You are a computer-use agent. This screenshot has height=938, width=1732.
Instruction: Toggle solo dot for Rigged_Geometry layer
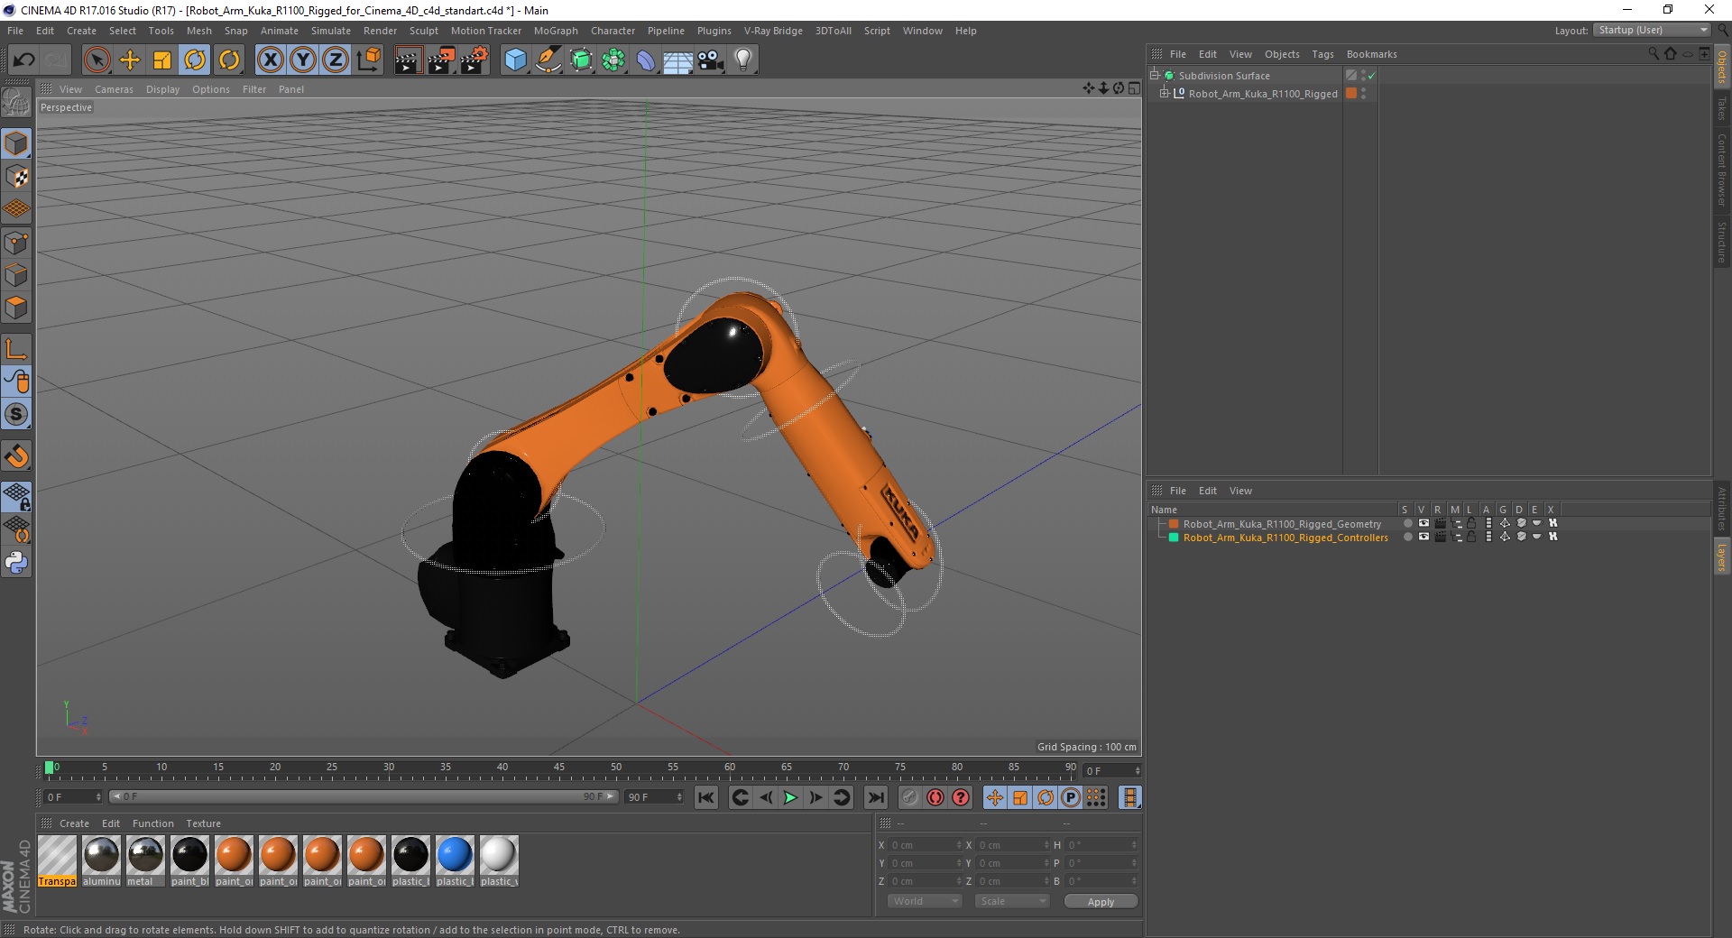point(1407,523)
